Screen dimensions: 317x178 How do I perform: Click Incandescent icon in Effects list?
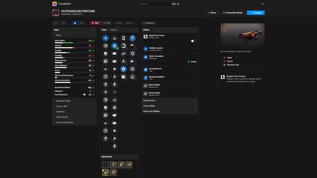(x=146, y=70)
